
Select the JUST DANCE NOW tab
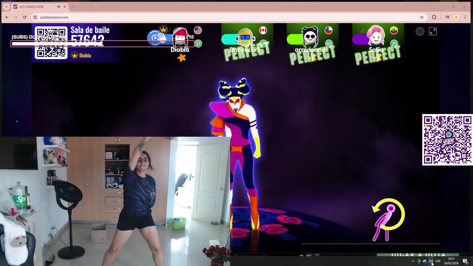pos(40,7)
